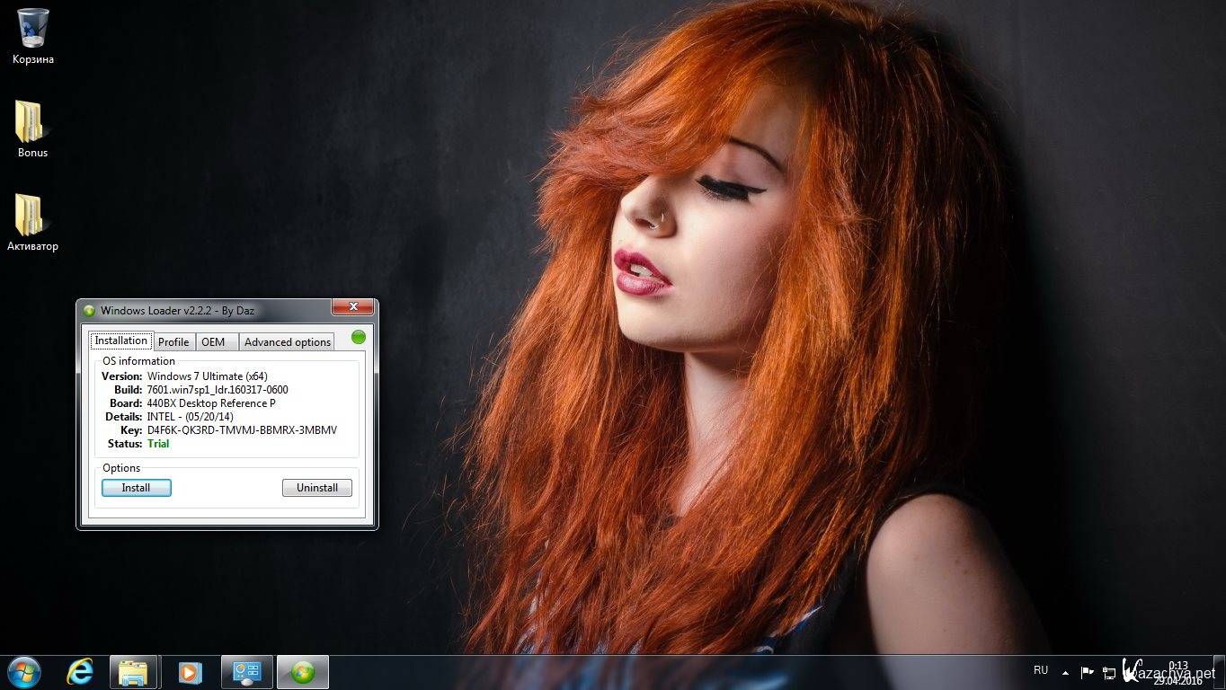Click the Windows Loader title bar icon
Viewport: 1226px width, 690px height.
pos(89,311)
